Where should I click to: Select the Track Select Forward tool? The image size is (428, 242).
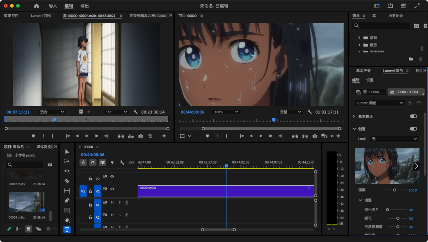point(67,161)
